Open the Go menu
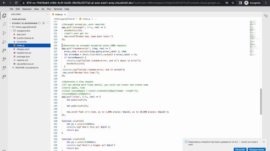 43,9
